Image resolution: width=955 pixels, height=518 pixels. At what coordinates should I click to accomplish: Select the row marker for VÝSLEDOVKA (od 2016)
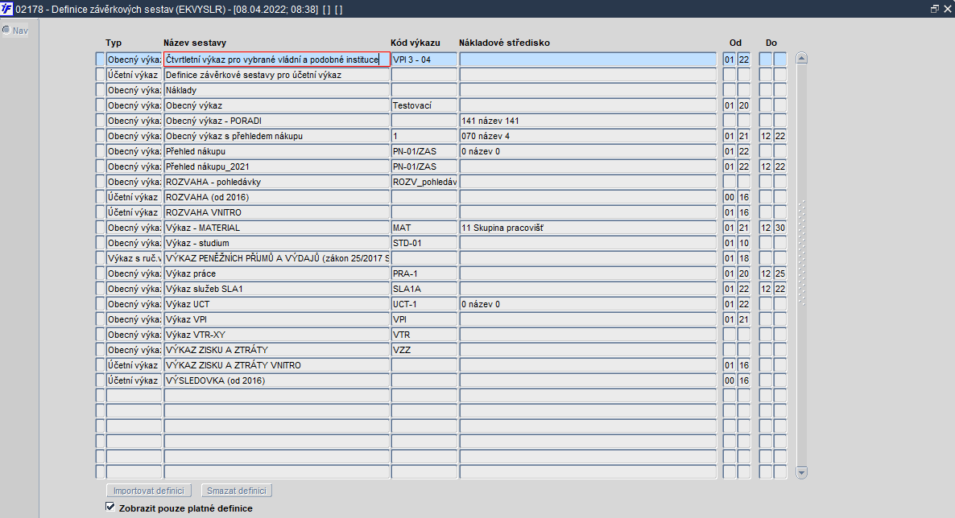pos(100,380)
